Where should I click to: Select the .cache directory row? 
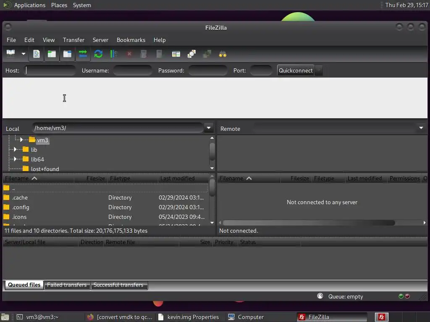105,198
